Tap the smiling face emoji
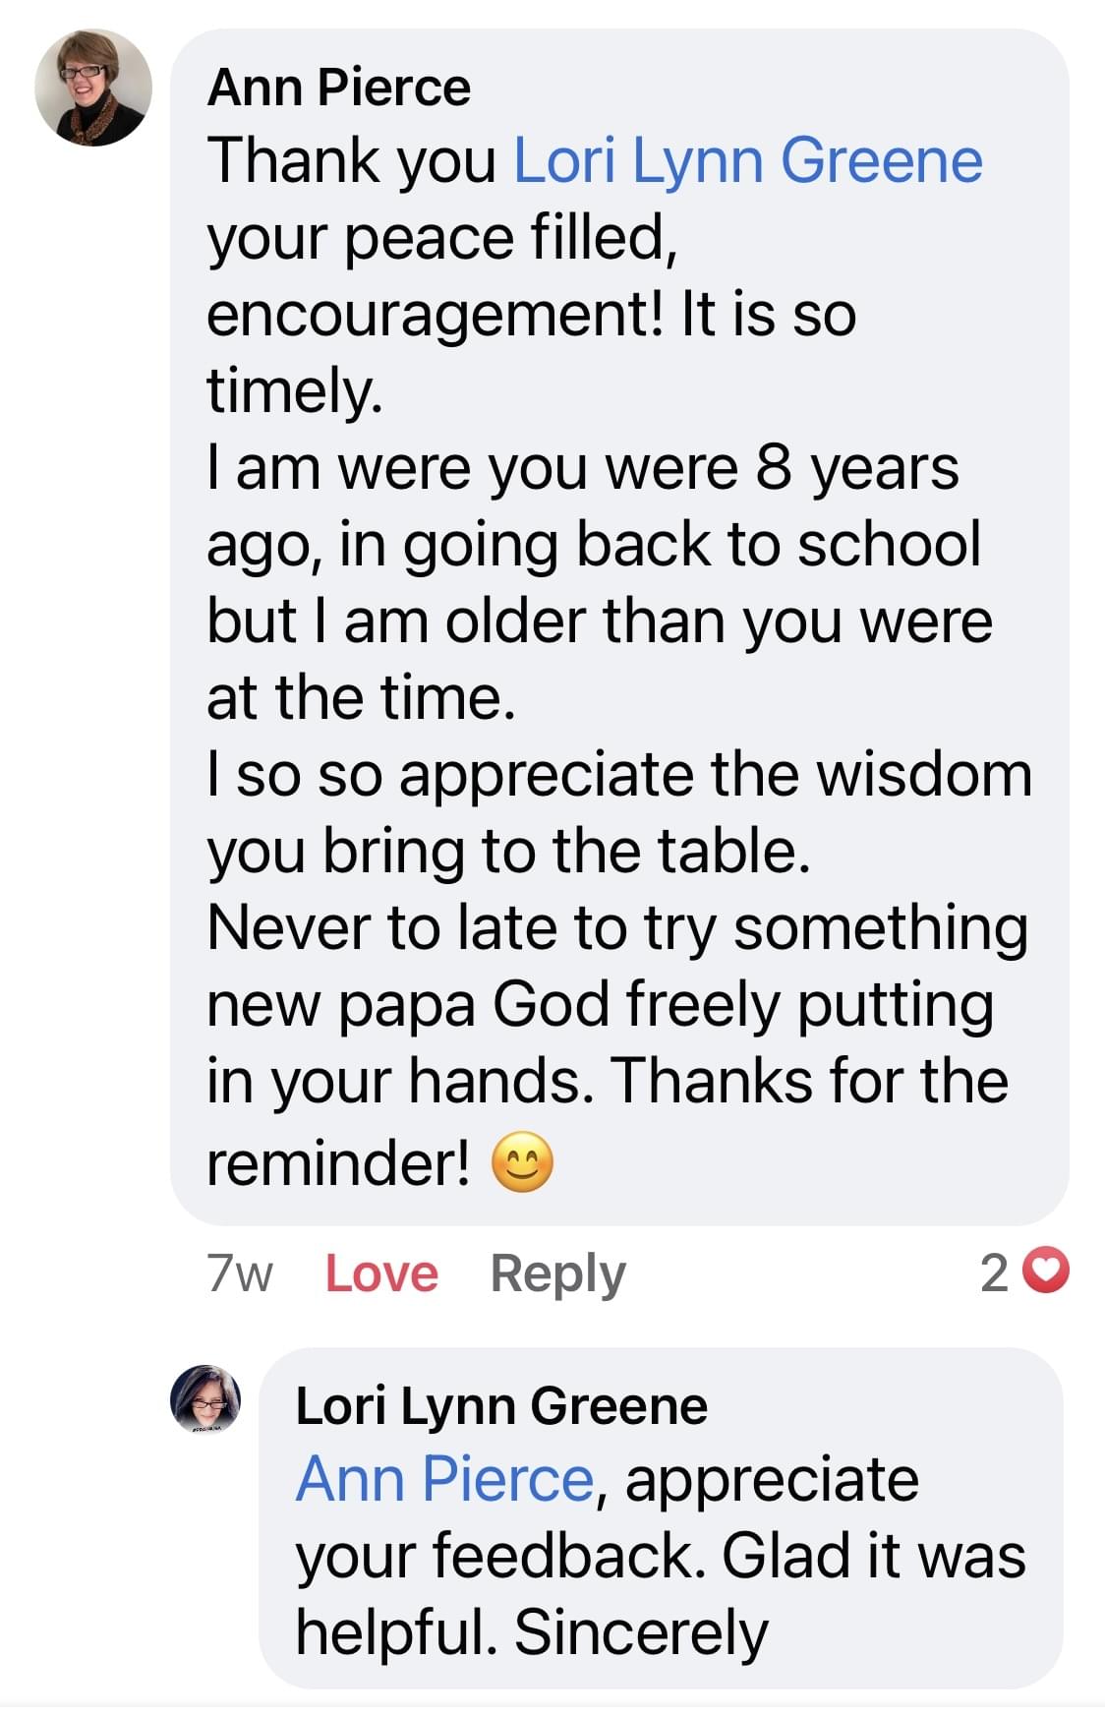 522,1163
